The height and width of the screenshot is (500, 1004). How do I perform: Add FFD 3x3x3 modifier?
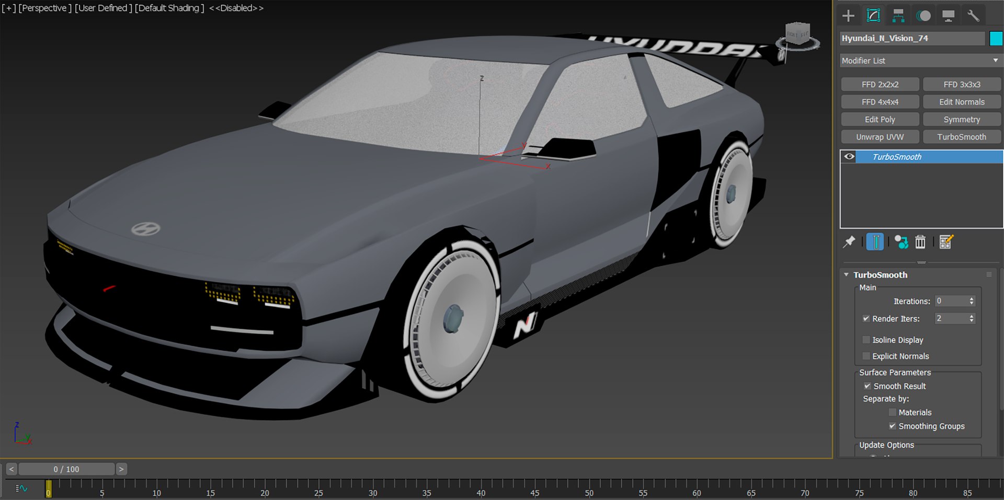click(x=962, y=84)
